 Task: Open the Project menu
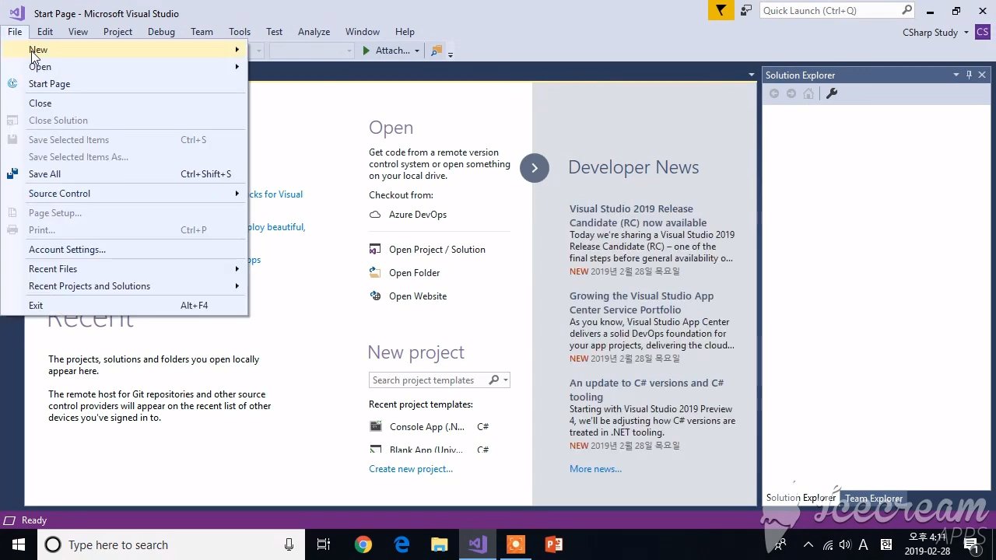click(117, 32)
